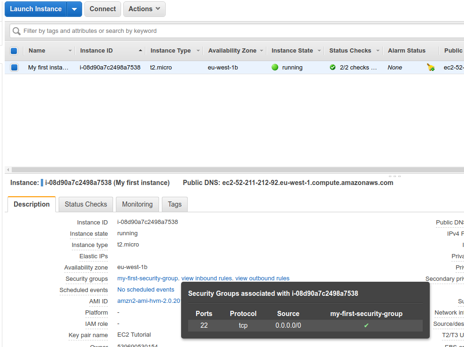Click the Launch Instance button
The width and height of the screenshot is (464, 347).
point(36,9)
